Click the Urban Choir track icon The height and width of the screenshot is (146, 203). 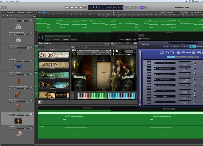(18, 26)
